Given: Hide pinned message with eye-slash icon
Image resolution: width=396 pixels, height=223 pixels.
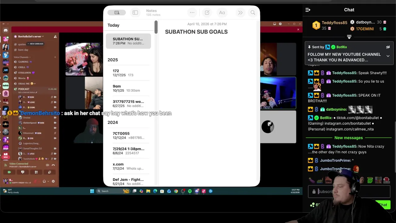Looking at the screenshot, I should 388,47.
